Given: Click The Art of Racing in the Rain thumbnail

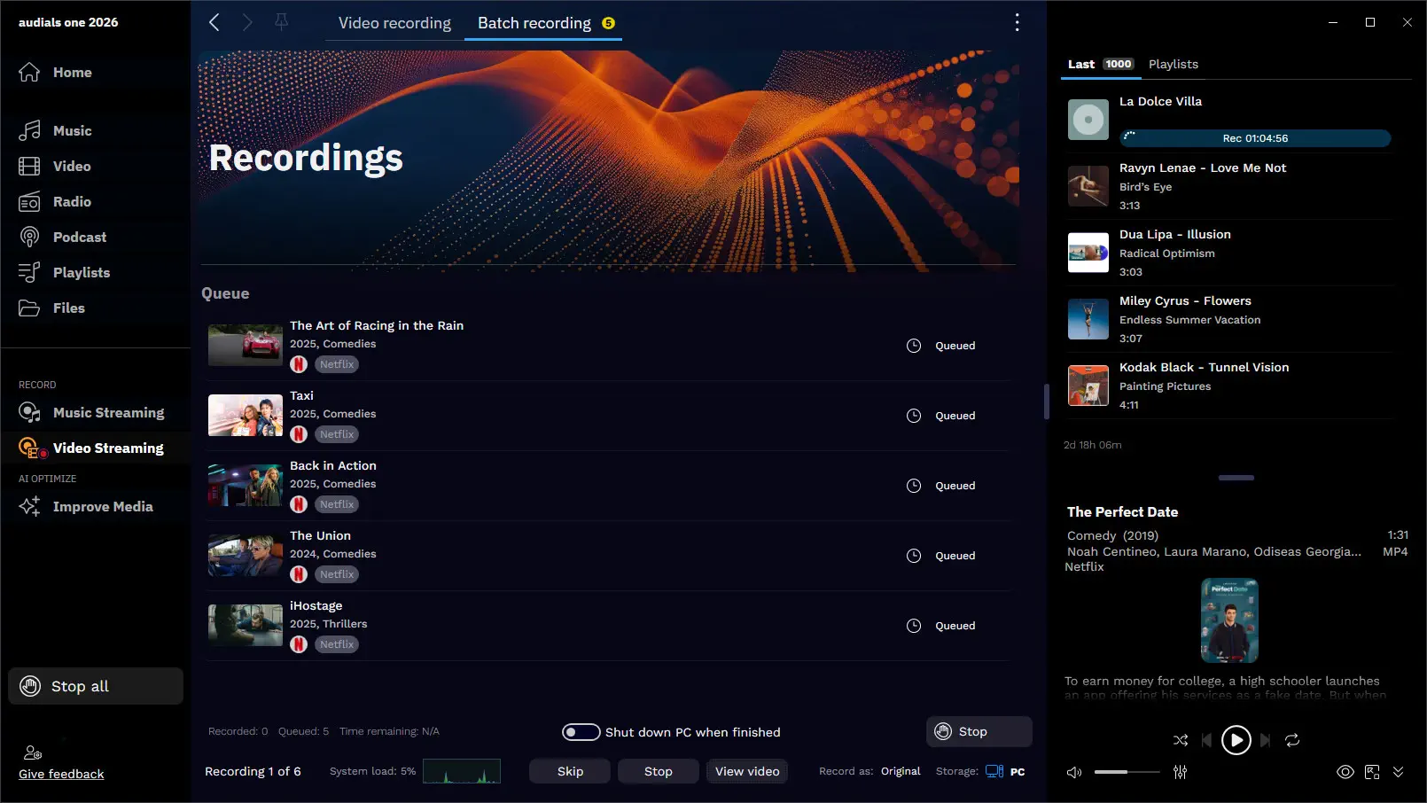Looking at the screenshot, I should pyautogui.click(x=246, y=345).
